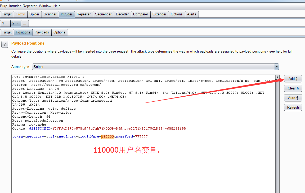Image resolution: width=305 pixels, height=193 pixels.
Task: Select Intruder attack tab 2
Action: click(x=13, y=23)
